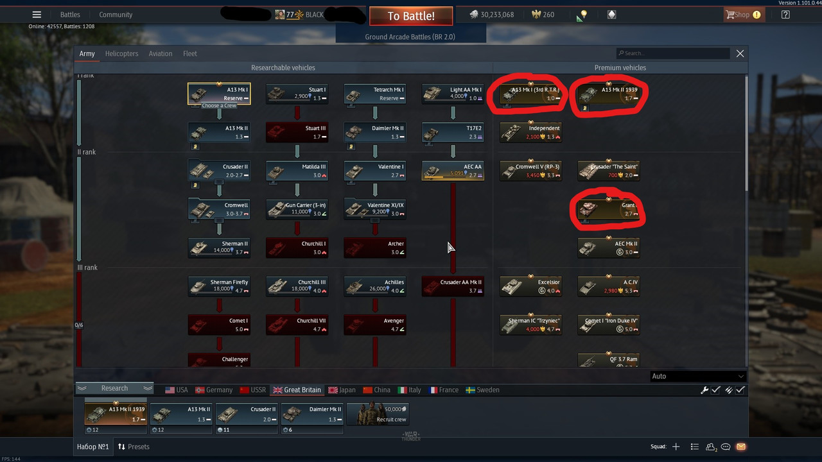This screenshot has height=462, width=822.
Task: Open the squad list icon
Action: point(694,447)
